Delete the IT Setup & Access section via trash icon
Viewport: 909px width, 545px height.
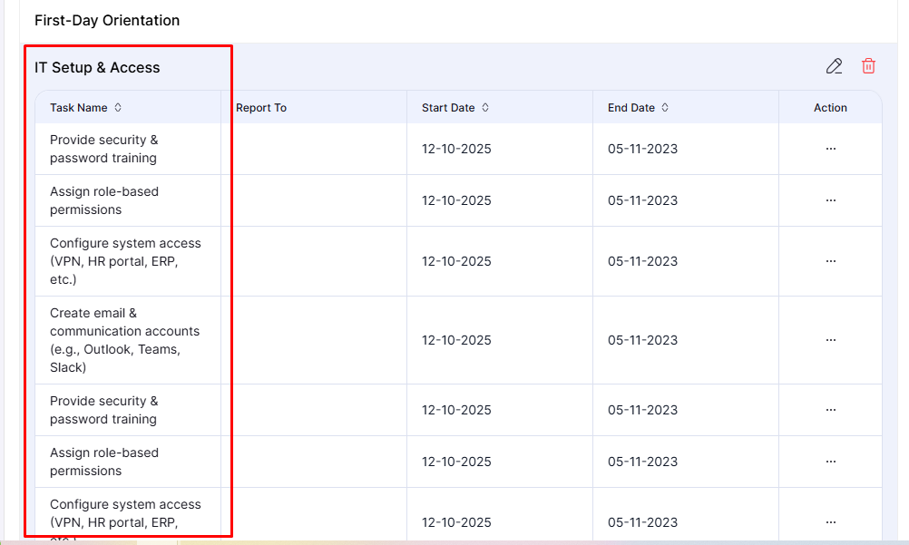pyautogui.click(x=868, y=66)
